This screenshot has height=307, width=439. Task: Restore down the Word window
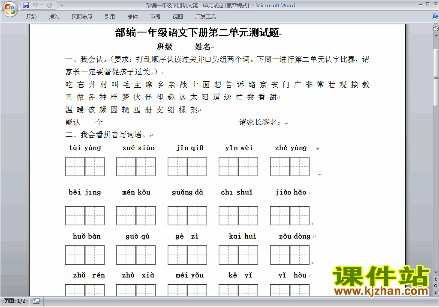tap(428, 3)
